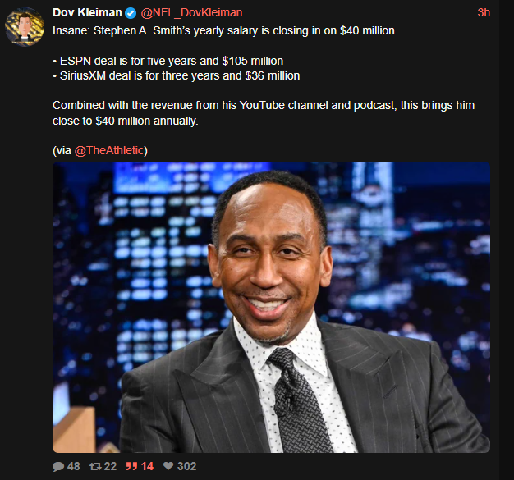Image resolution: width=514 pixels, height=480 pixels.
Task: View the 48 replies count
Action: pyautogui.click(x=73, y=466)
